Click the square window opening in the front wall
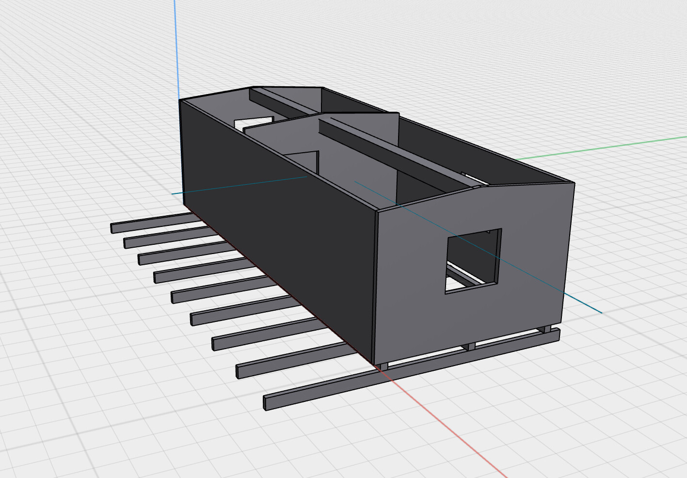Image resolution: width=687 pixels, height=478 pixels. (x=473, y=261)
